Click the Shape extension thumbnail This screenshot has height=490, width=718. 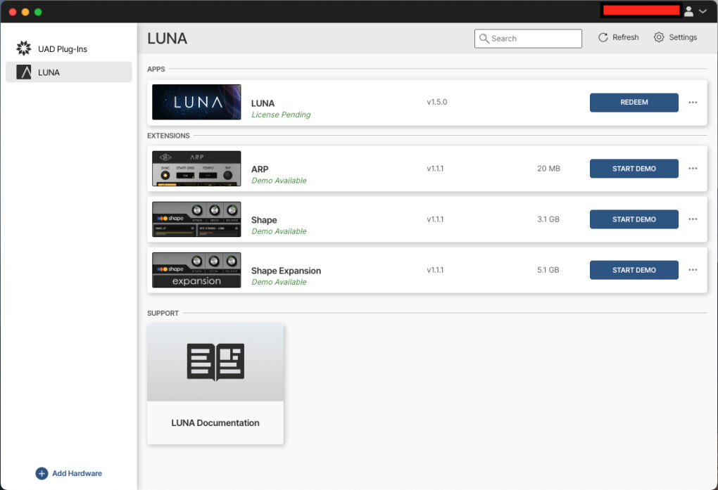[196, 219]
